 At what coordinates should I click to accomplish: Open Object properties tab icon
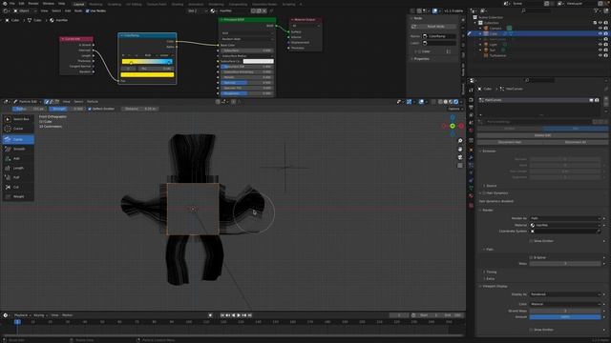pyautogui.click(x=471, y=150)
